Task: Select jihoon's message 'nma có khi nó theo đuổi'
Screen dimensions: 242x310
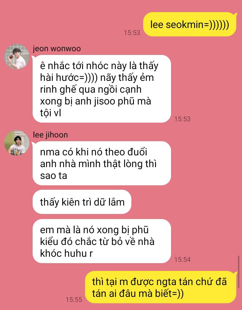Action: [x=102, y=163]
